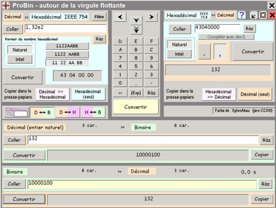Click the B key on the keypad
Image resolution: width=276 pixels, height=208 pixels.
tap(136, 50)
